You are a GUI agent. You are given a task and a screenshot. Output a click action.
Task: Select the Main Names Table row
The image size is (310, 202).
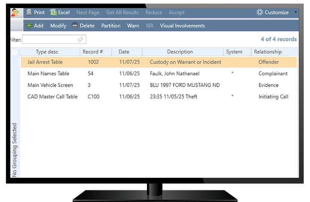pyautogui.click(x=159, y=74)
